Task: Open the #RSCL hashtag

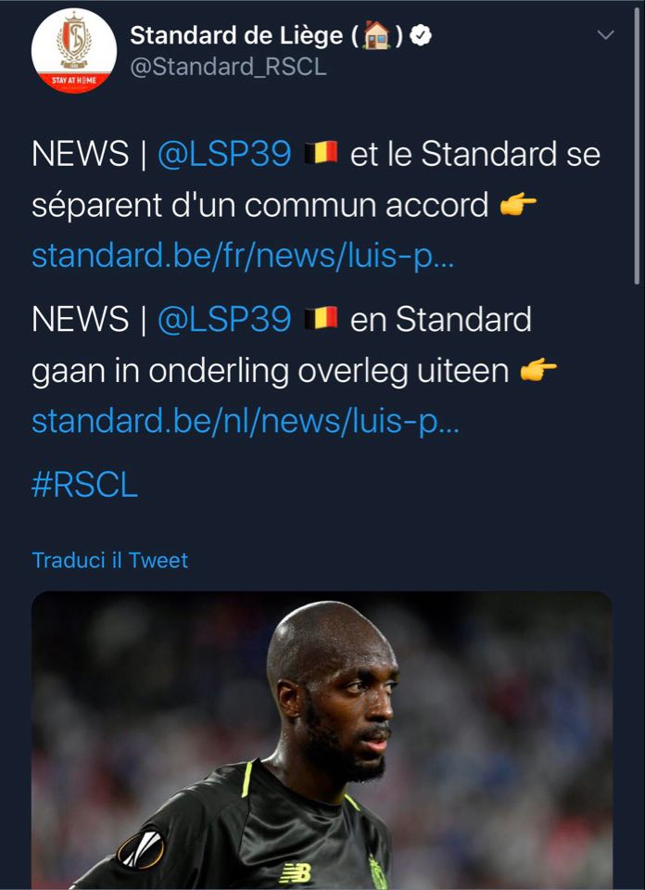Action: click(x=84, y=486)
